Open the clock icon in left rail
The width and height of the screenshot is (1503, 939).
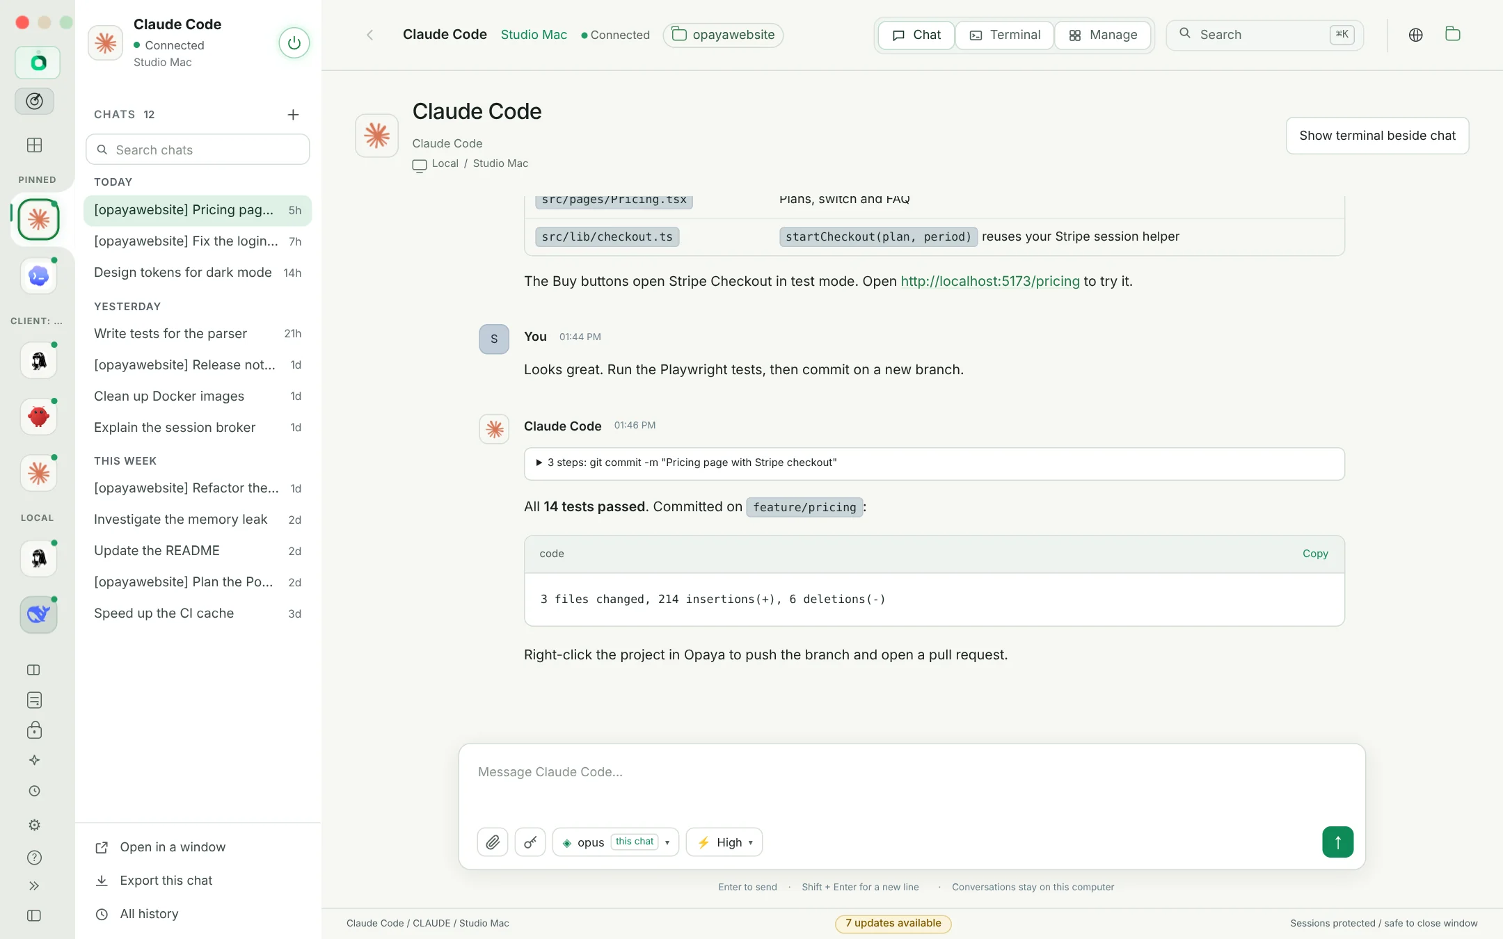click(34, 791)
